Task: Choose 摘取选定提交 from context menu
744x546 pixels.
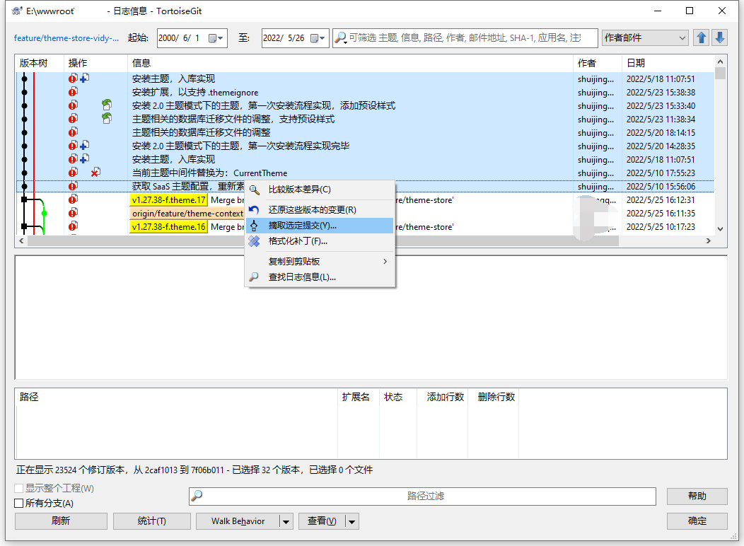Action: (303, 226)
